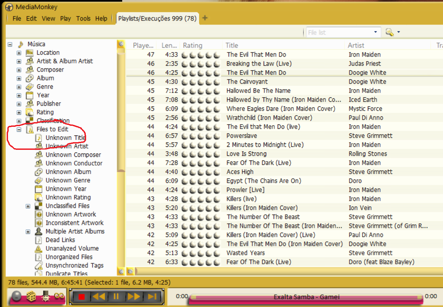Viewport: 443px width, 307px height.
Task: Expand the Multiple Artist Albums node
Action: point(28,232)
